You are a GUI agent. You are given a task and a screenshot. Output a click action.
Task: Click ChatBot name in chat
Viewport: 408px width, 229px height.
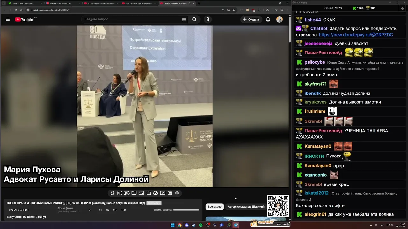(319, 29)
